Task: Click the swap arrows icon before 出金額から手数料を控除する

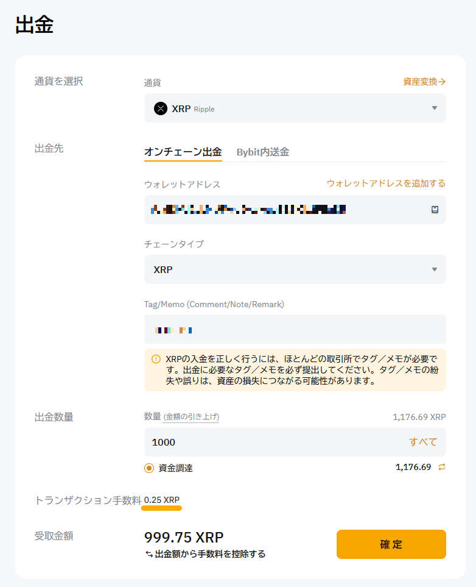Action: (149, 554)
